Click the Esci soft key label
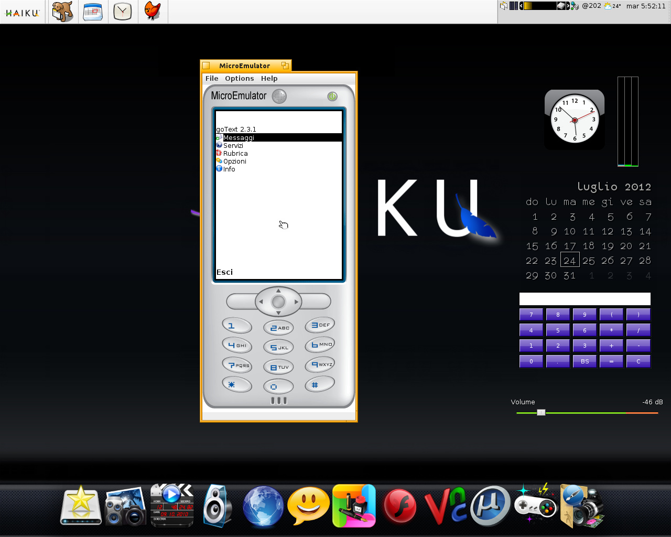Viewport: 671px width, 537px height. pos(224,272)
